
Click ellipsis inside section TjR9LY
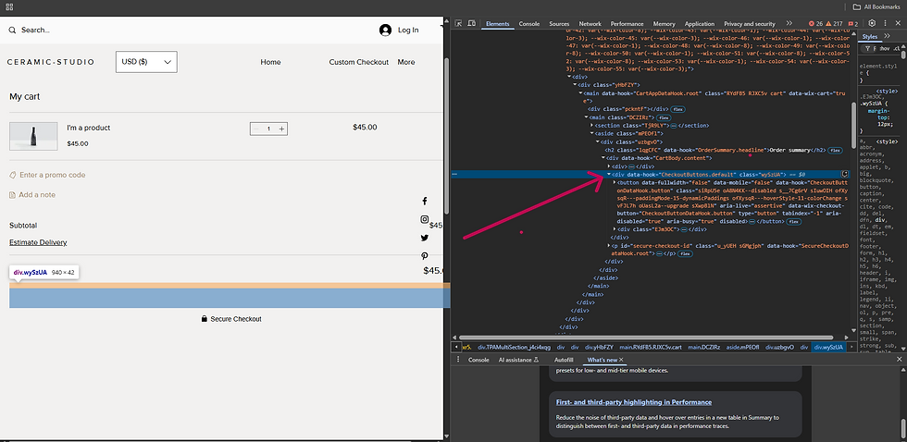pos(674,126)
